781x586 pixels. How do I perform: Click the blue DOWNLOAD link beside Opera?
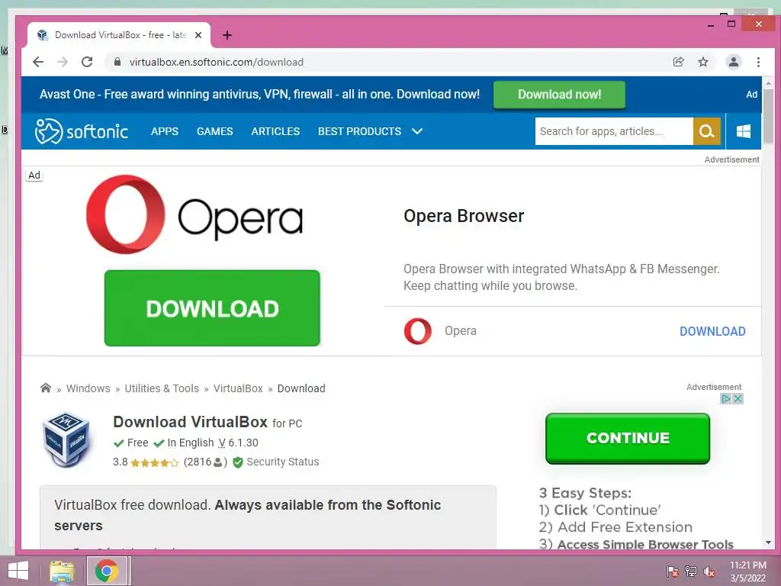click(712, 331)
